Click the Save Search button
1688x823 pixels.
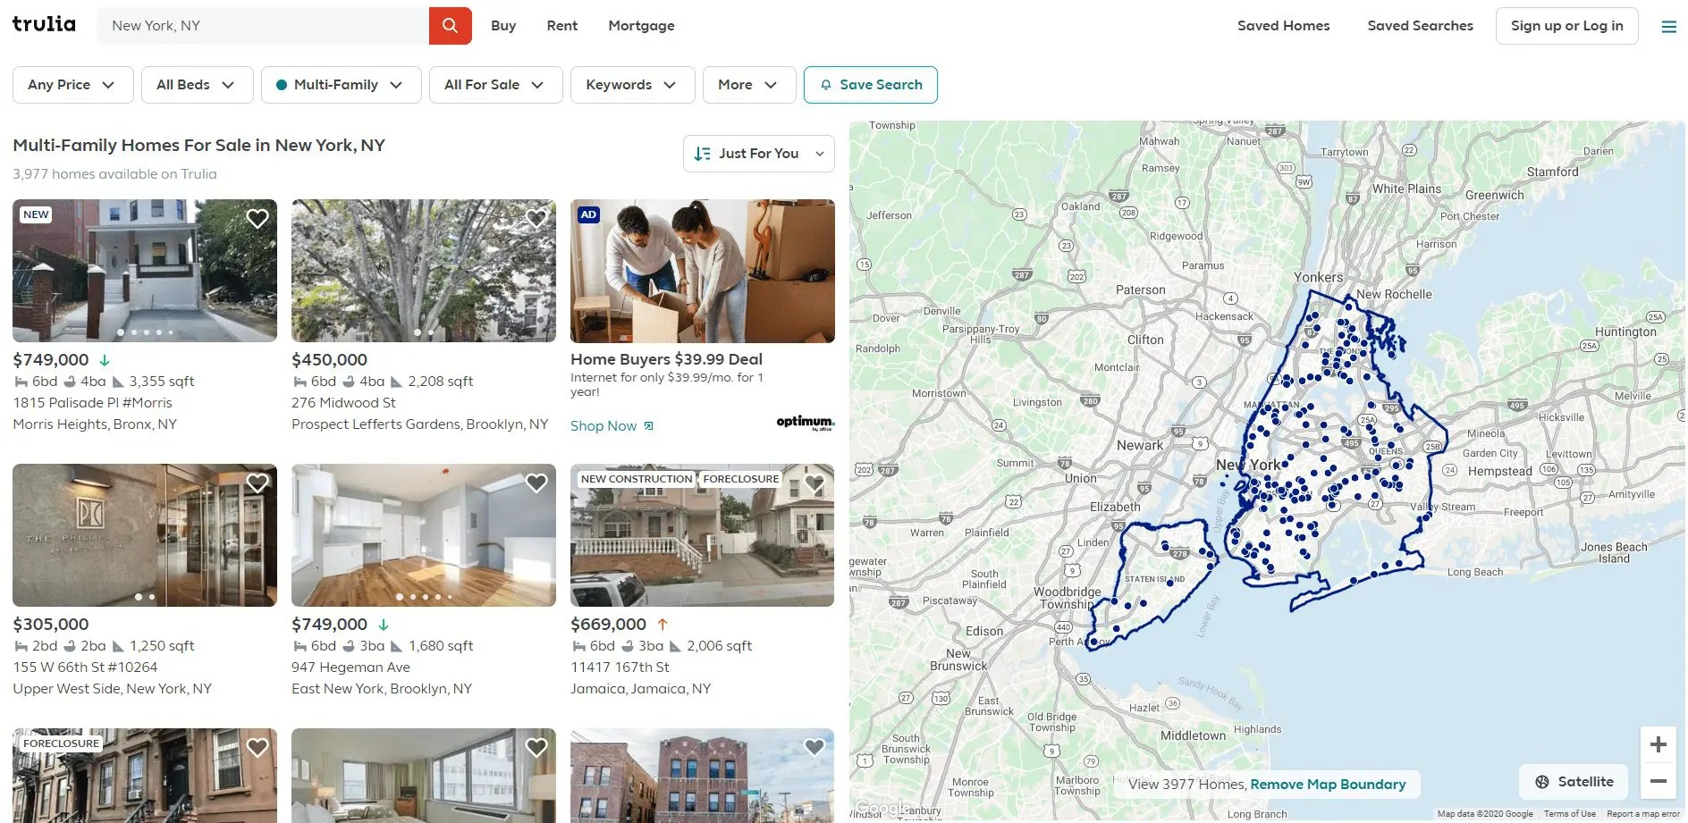pyautogui.click(x=870, y=85)
